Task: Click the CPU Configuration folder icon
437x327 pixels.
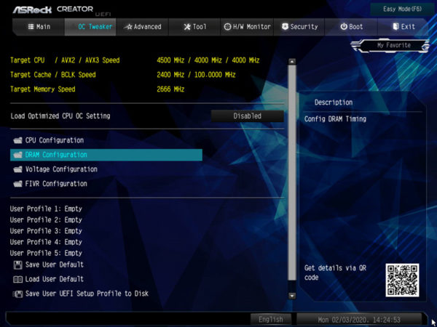Action: 17,140
